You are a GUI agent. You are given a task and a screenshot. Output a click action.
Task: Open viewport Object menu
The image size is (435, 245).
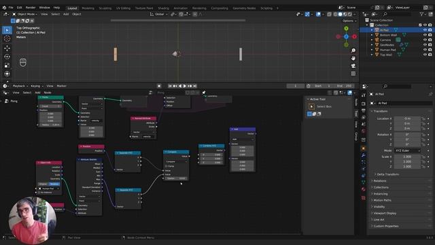click(x=77, y=14)
